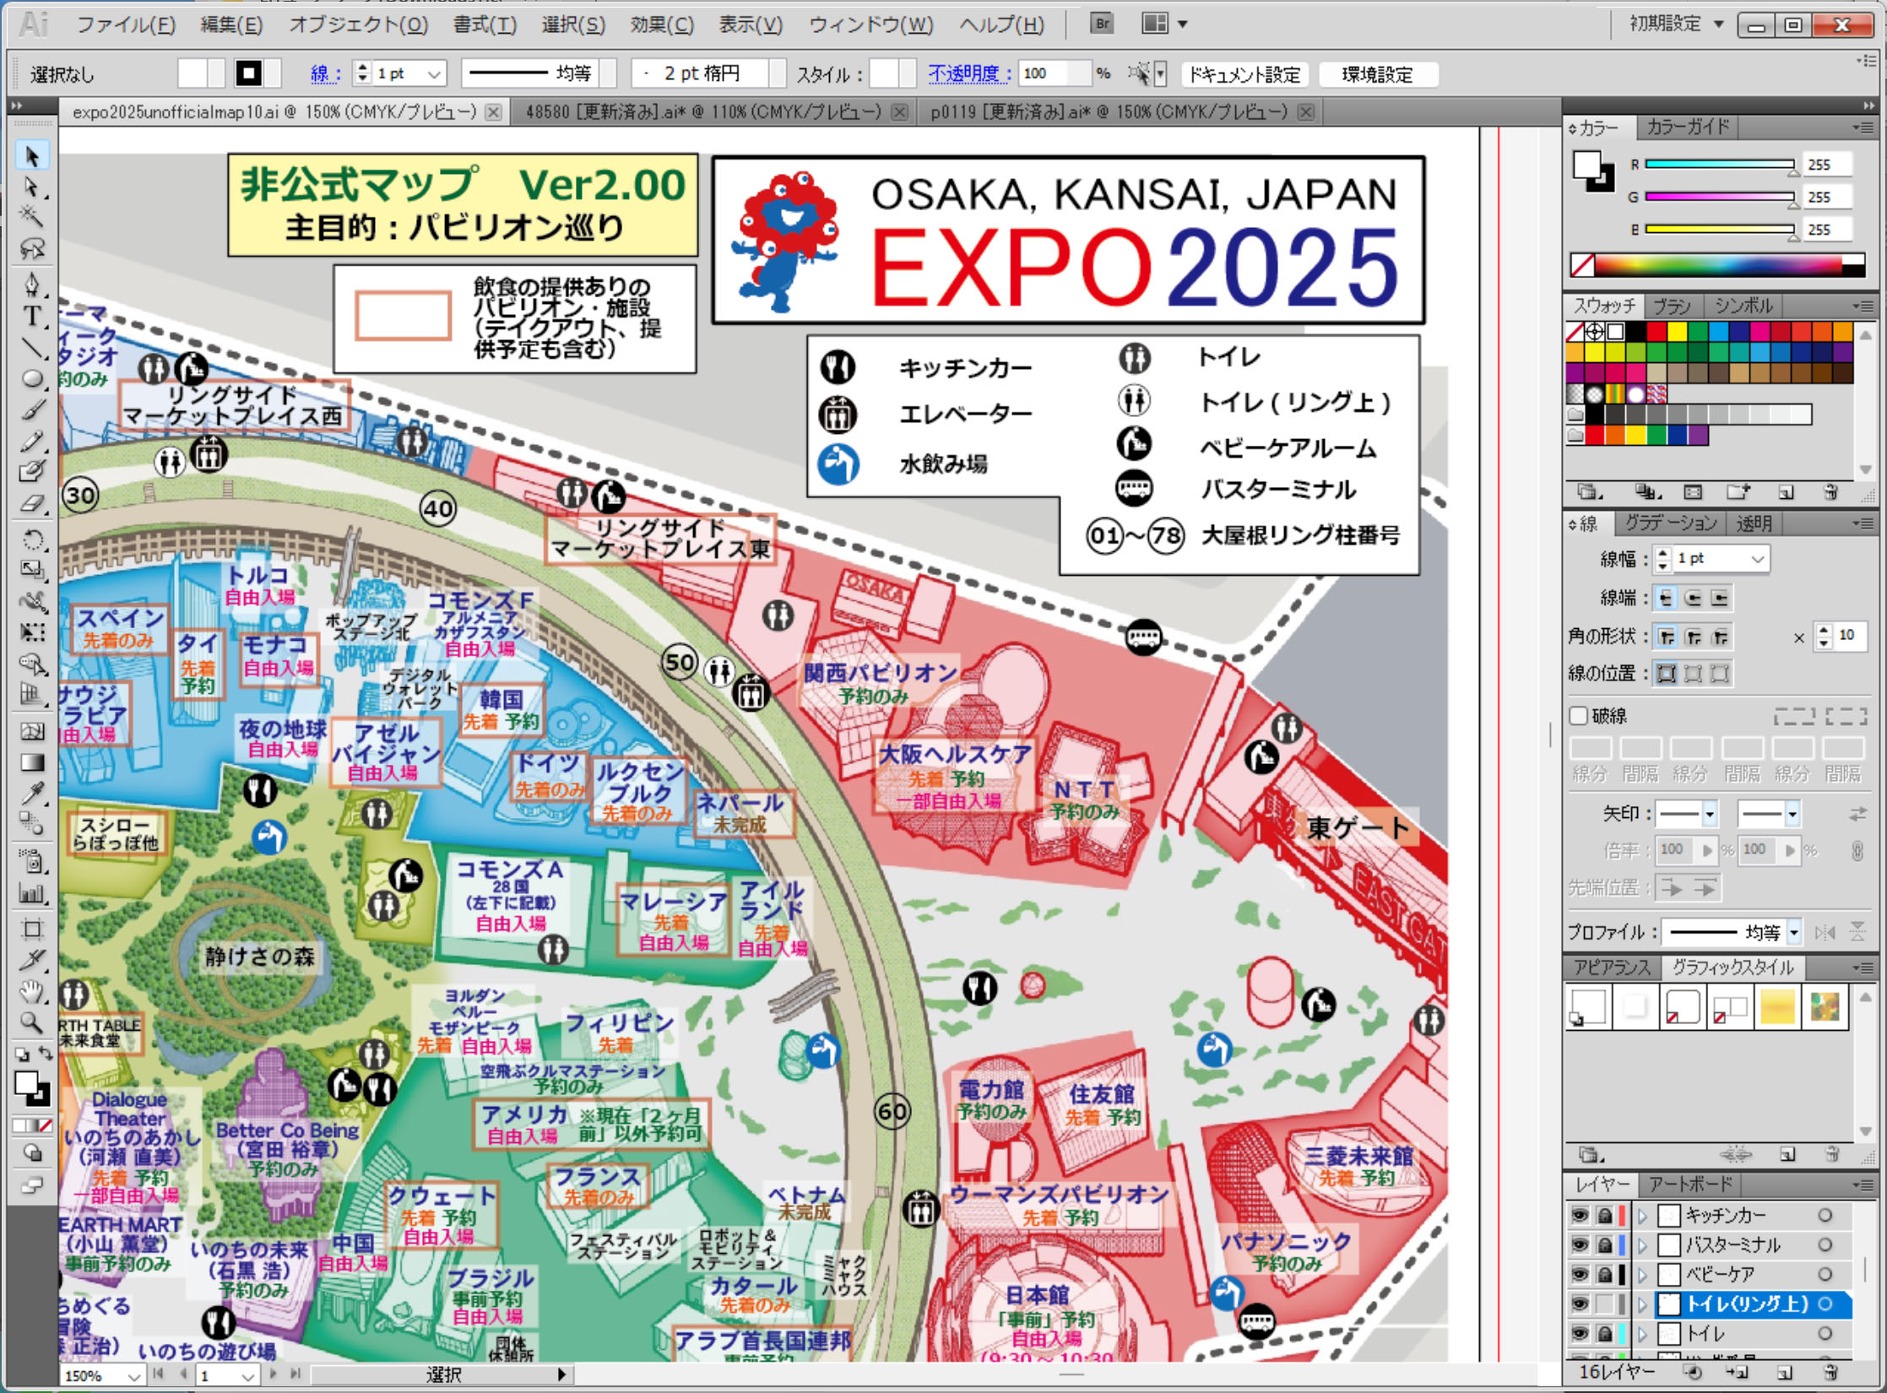Image resolution: width=1887 pixels, height=1393 pixels.
Task: Open the プロファイル 均等 dropdown in Stroke panel
Action: (x=1794, y=933)
